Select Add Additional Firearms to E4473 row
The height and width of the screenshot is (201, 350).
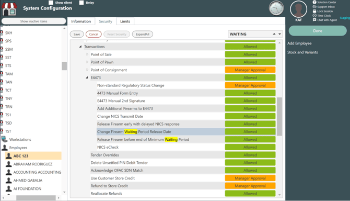(161, 108)
